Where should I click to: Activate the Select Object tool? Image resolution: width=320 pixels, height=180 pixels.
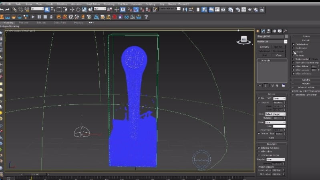click(x=47, y=9)
